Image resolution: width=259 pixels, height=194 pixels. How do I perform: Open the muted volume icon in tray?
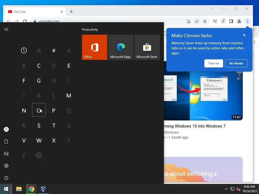click(x=238, y=189)
